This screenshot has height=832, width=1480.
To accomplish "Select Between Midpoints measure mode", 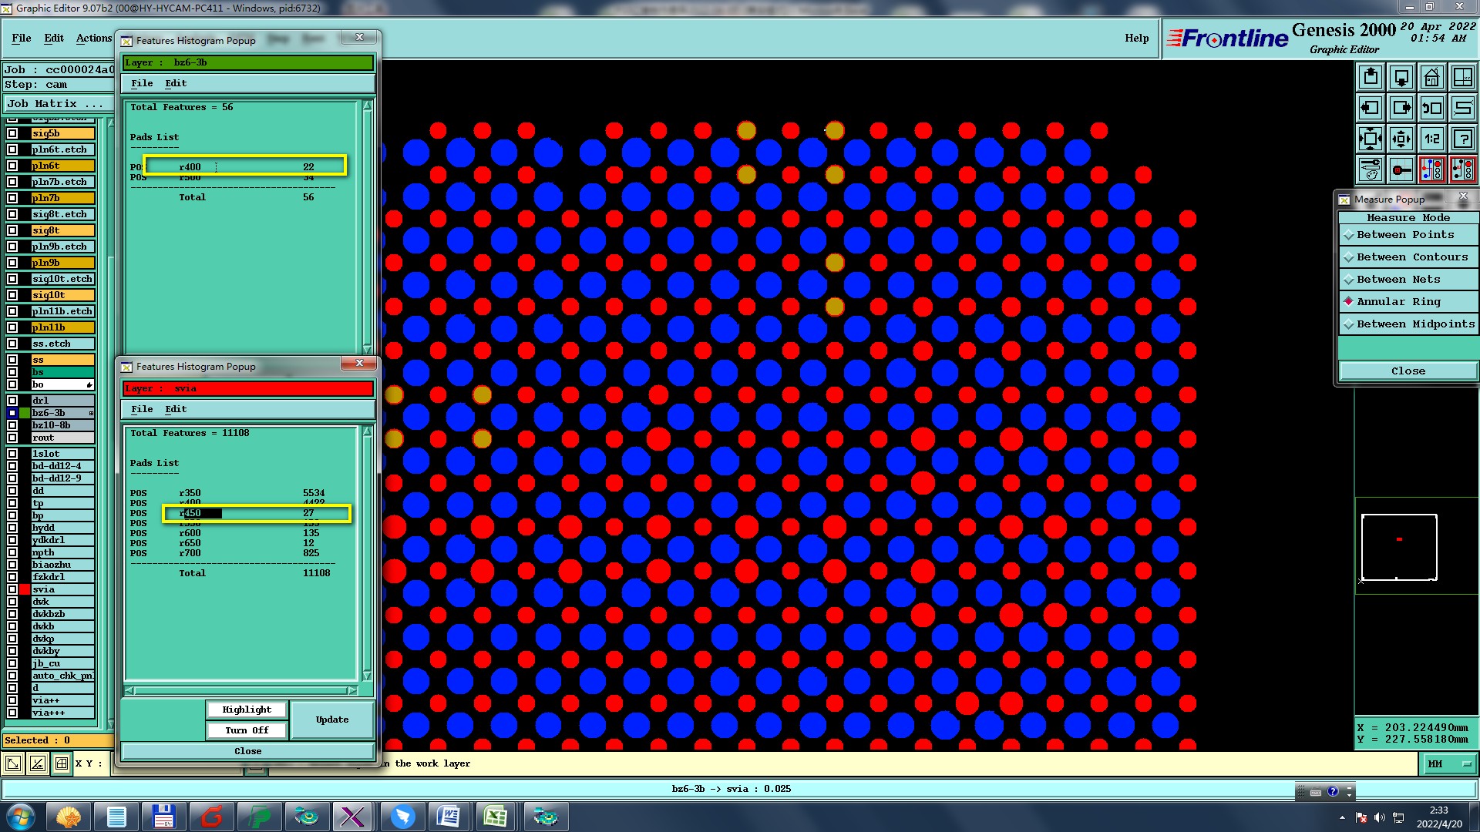I will pos(1408,324).
